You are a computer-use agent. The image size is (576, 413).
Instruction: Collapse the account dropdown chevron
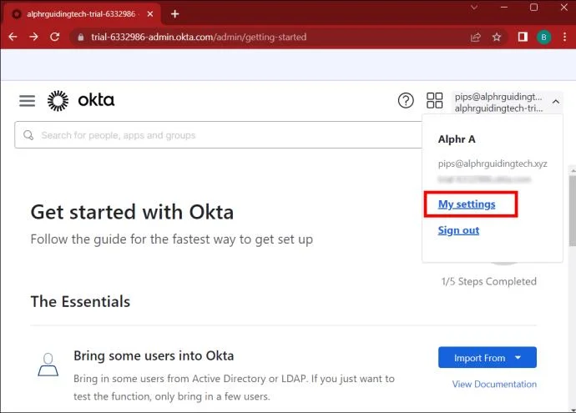(556, 102)
